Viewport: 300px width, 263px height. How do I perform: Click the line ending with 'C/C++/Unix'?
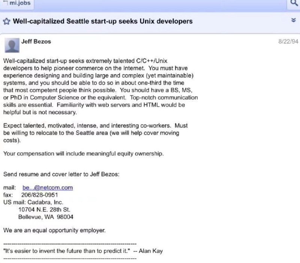pos(85,61)
